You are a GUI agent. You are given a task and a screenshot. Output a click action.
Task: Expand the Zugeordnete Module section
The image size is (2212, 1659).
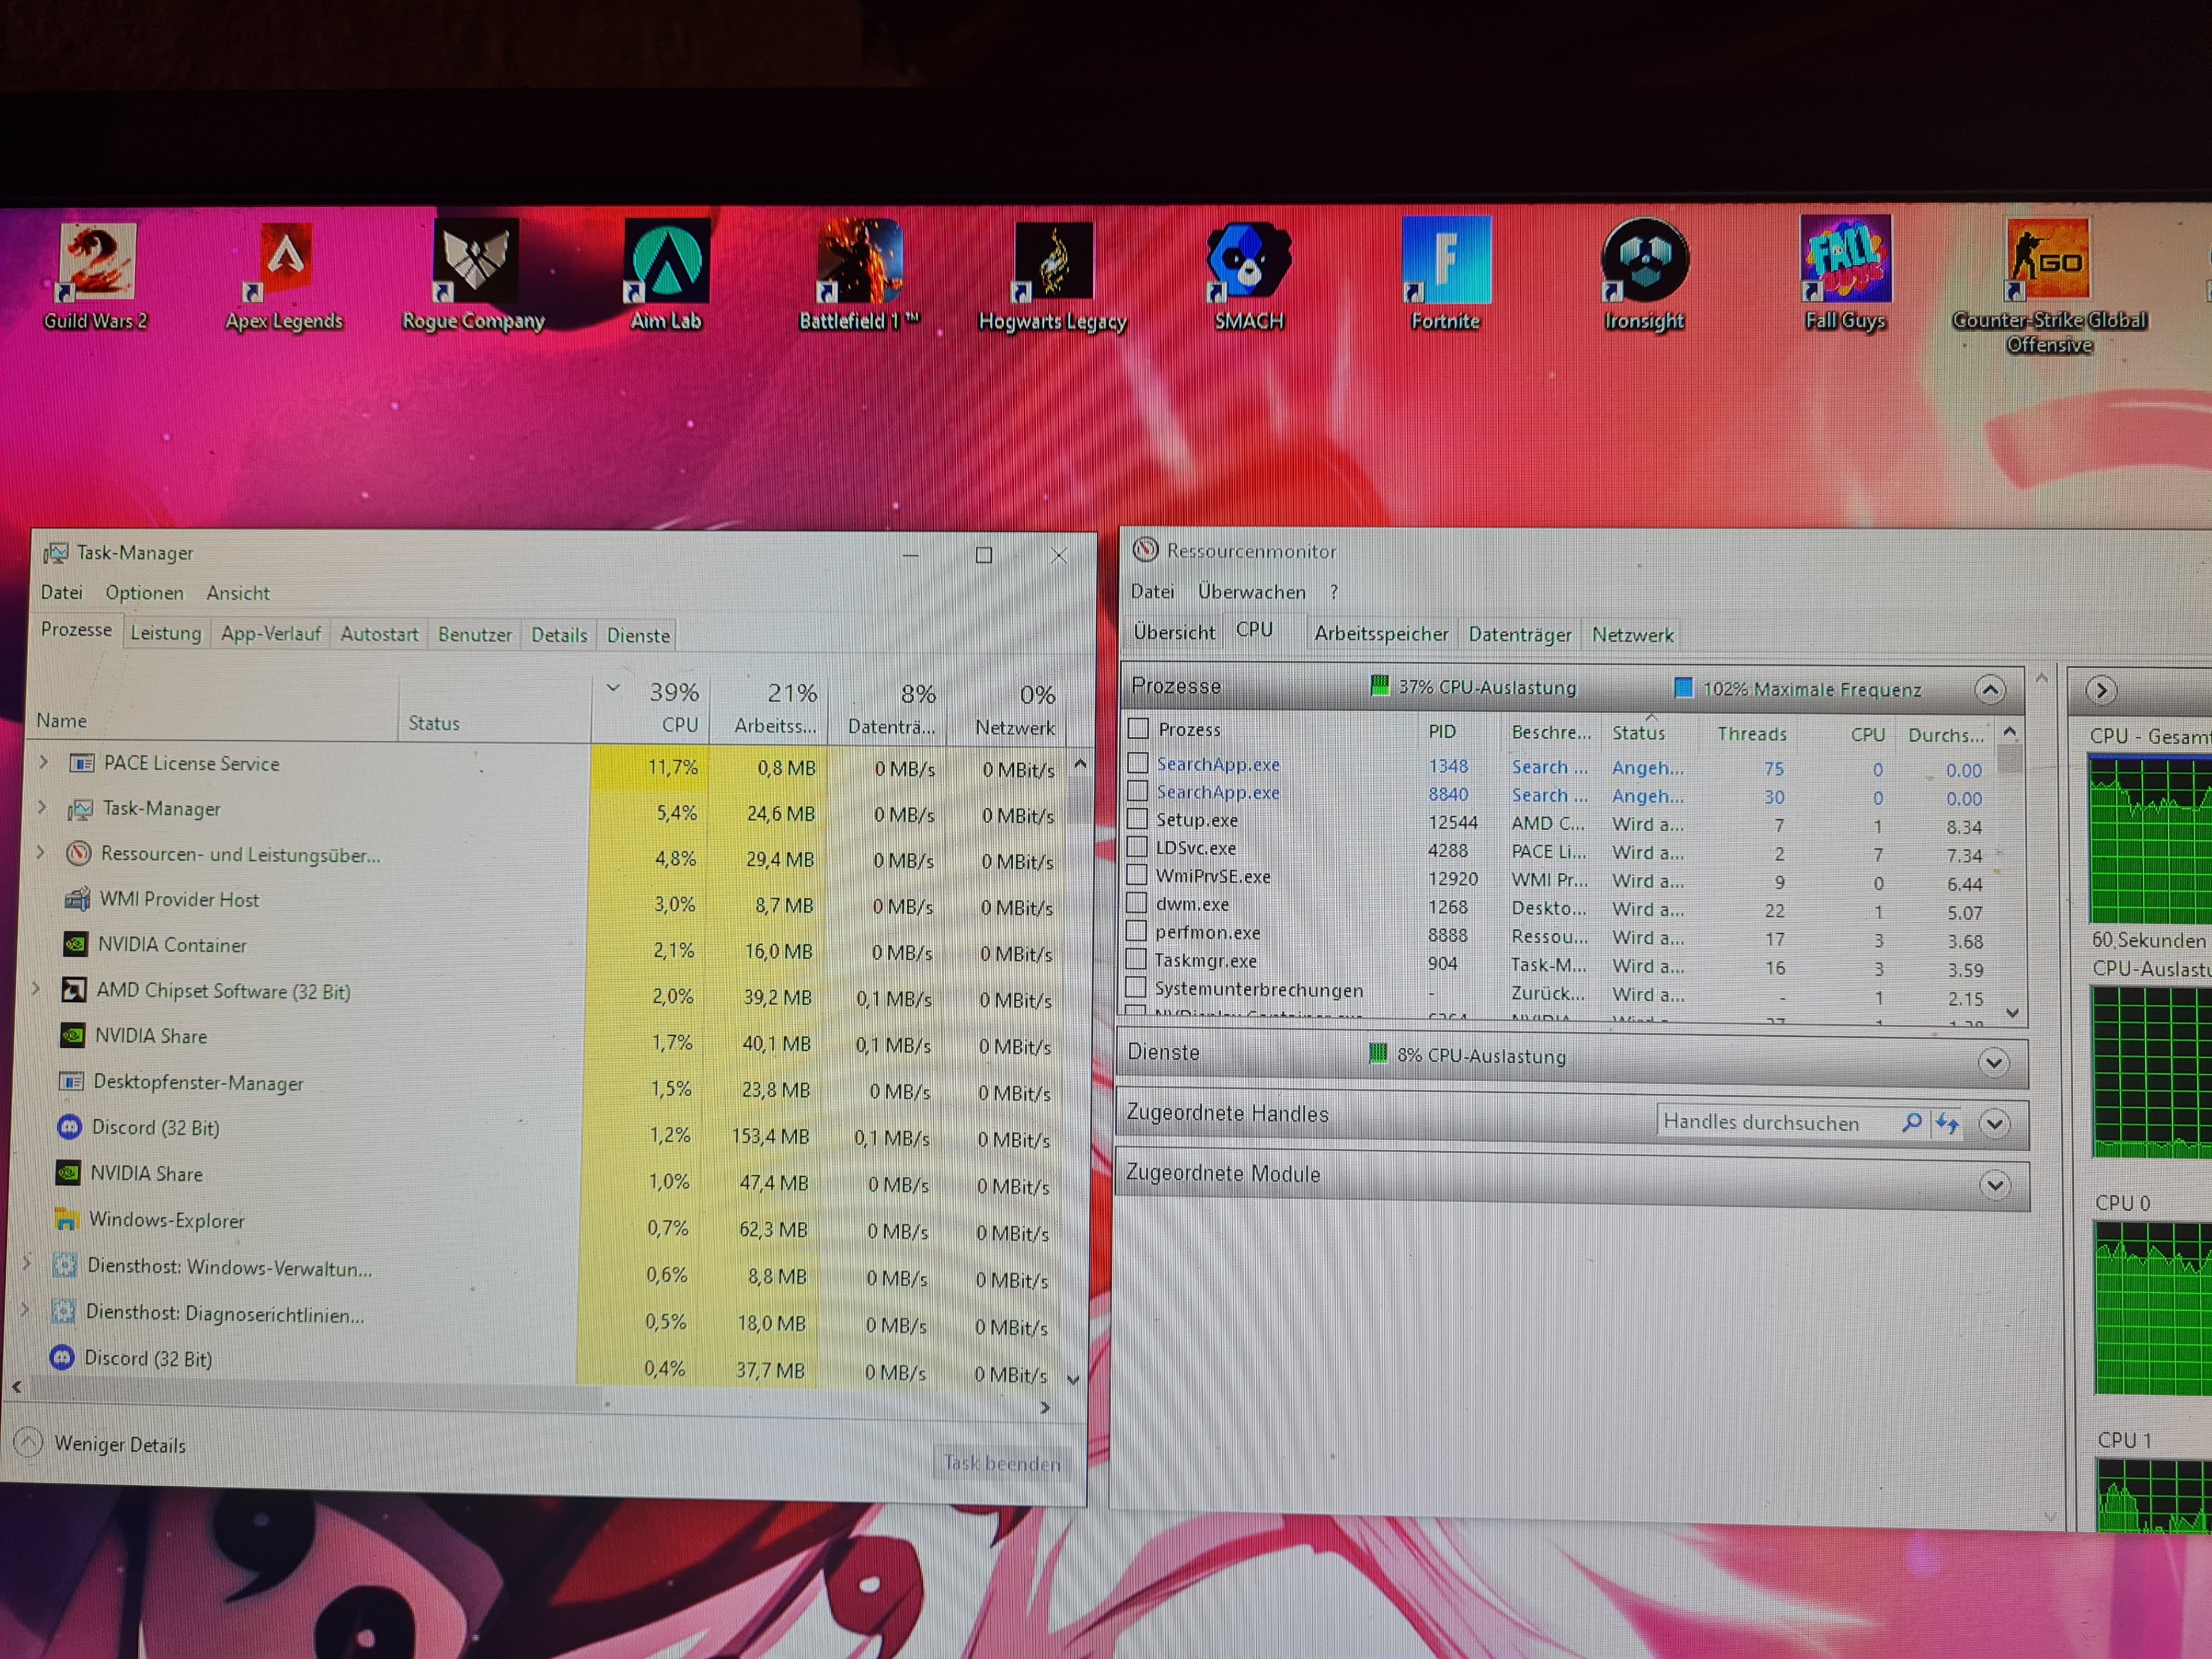[1995, 1186]
